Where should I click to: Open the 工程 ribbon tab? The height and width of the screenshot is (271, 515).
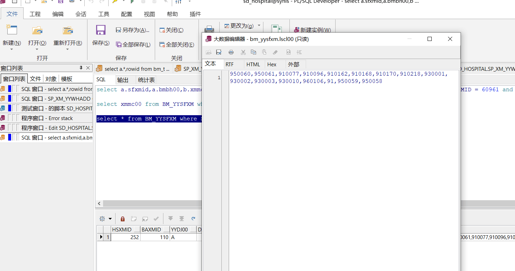35,14
